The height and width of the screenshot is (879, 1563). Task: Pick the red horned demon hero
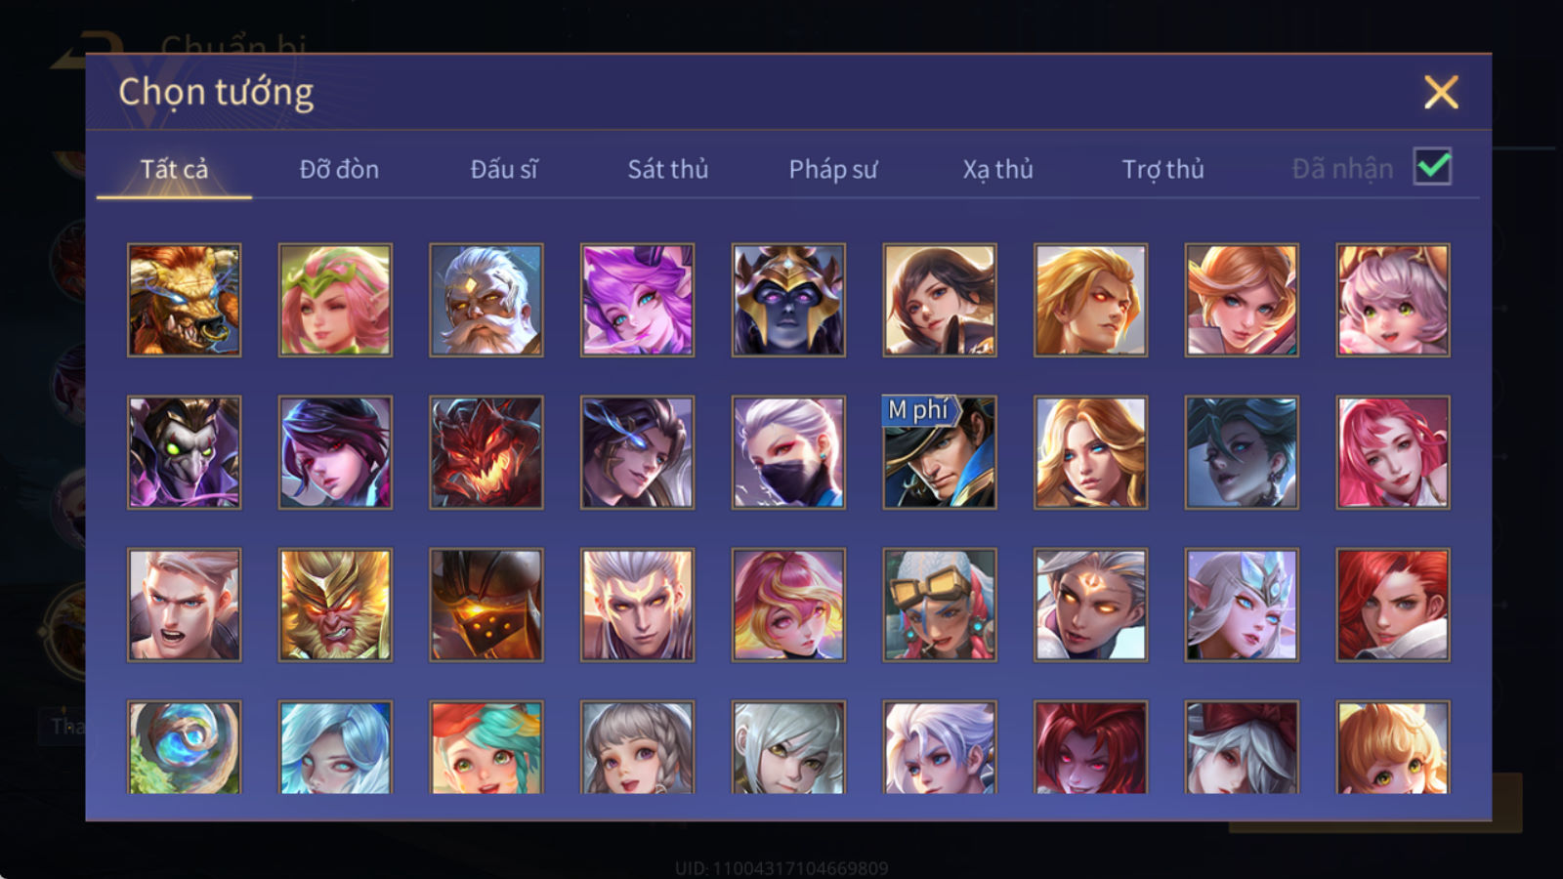tap(486, 452)
